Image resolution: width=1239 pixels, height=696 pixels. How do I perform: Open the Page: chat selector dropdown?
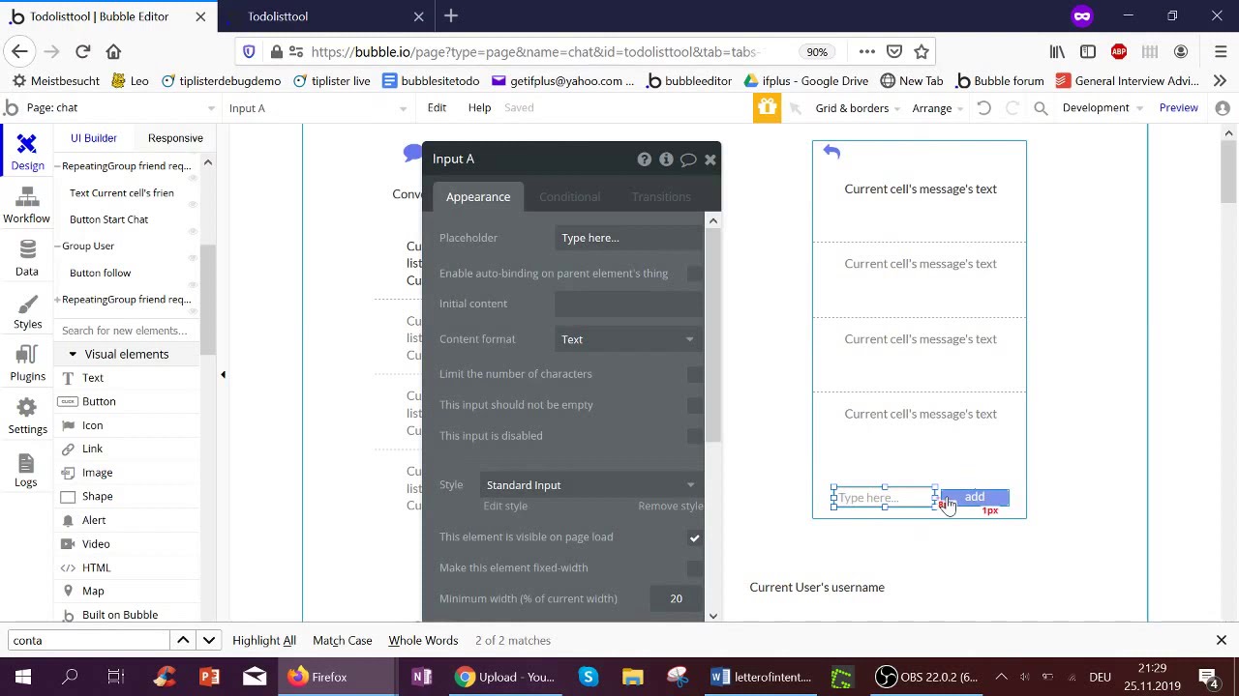click(112, 108)
